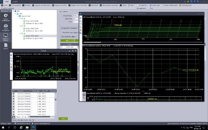Open the Long time waveform tool
This screenshot has height=130, width=208.
point(59,5)
